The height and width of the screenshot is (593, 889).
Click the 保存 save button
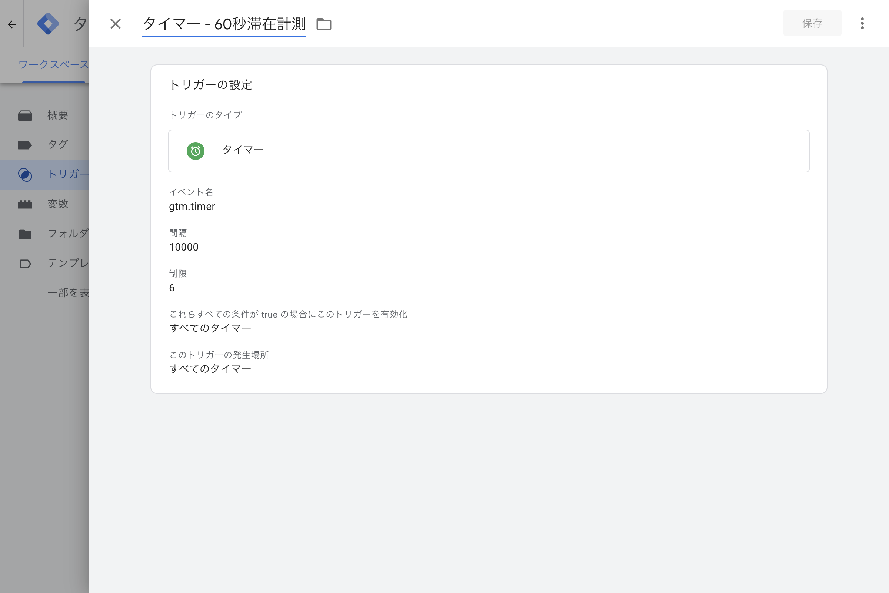click(x=812, y=23)
